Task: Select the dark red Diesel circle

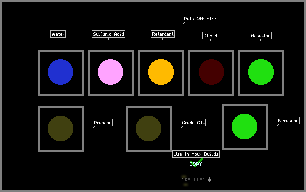Action: (211, 72)
